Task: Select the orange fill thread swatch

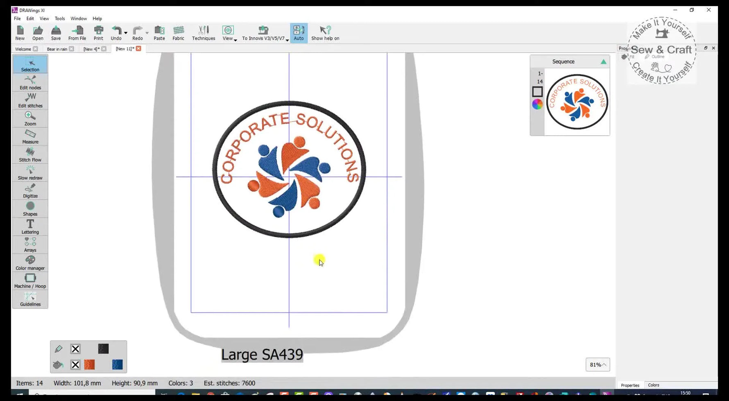Action: (x=89, y=365)
